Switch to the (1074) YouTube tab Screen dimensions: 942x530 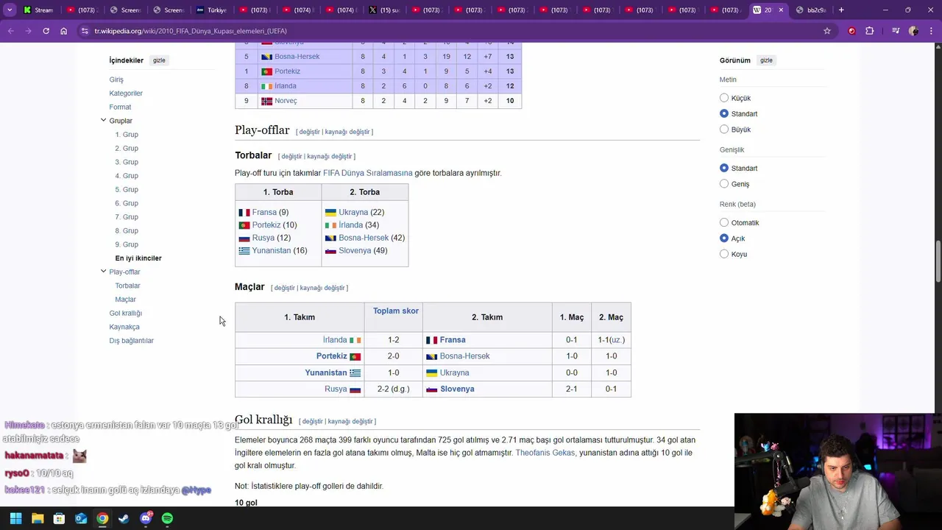coord(297,10)
